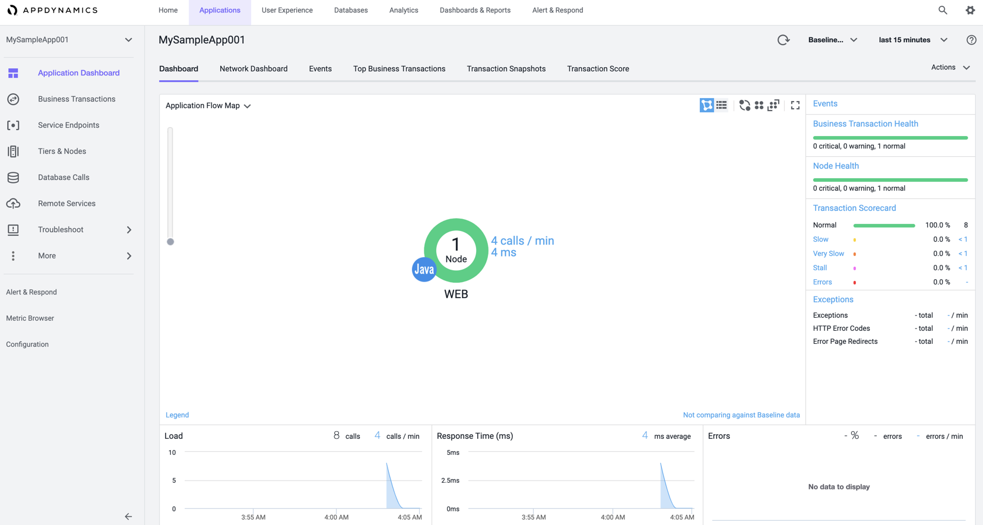Switch to the Network Dashboard tab
Screen dimensions: 983x525
[253, 69]
